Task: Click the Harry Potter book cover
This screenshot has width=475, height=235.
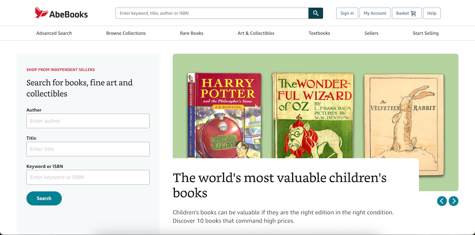Action: [x=225, y=116]
